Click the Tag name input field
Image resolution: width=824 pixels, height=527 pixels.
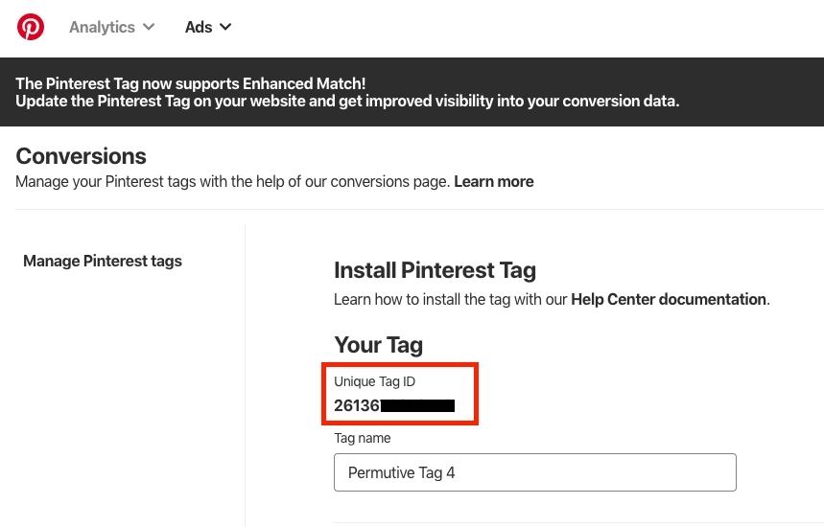535,472
